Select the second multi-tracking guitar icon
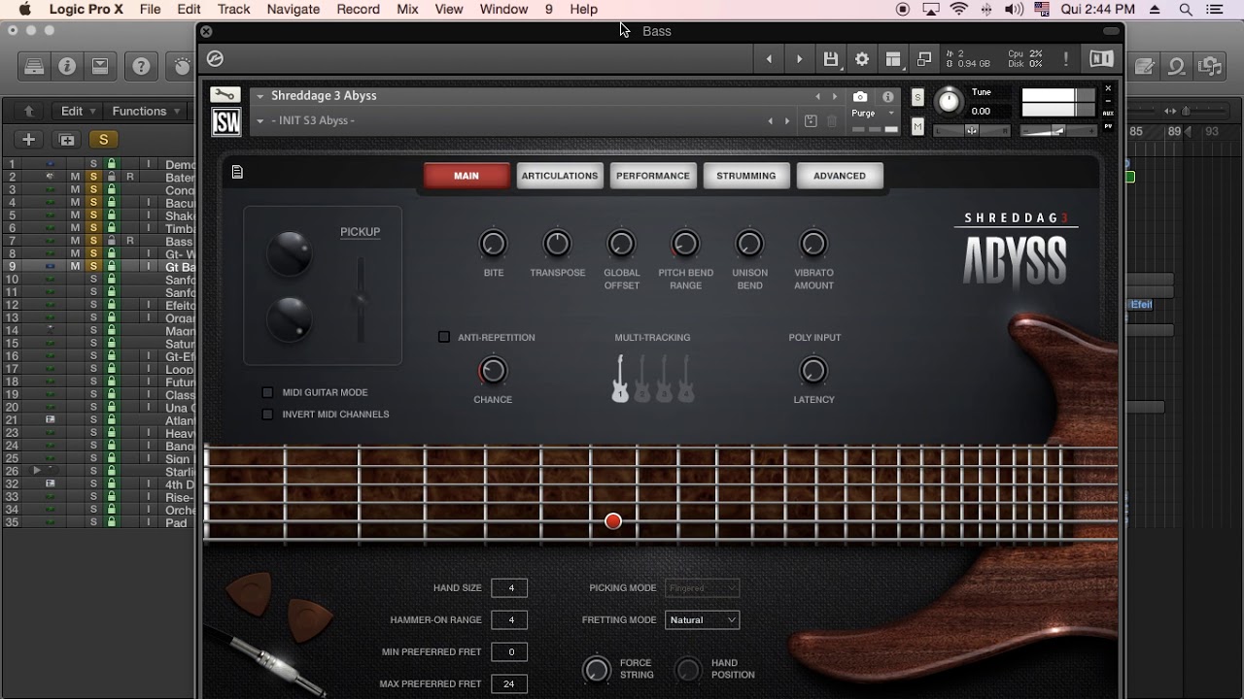The image size is (1244, 699). click(641, 379)
